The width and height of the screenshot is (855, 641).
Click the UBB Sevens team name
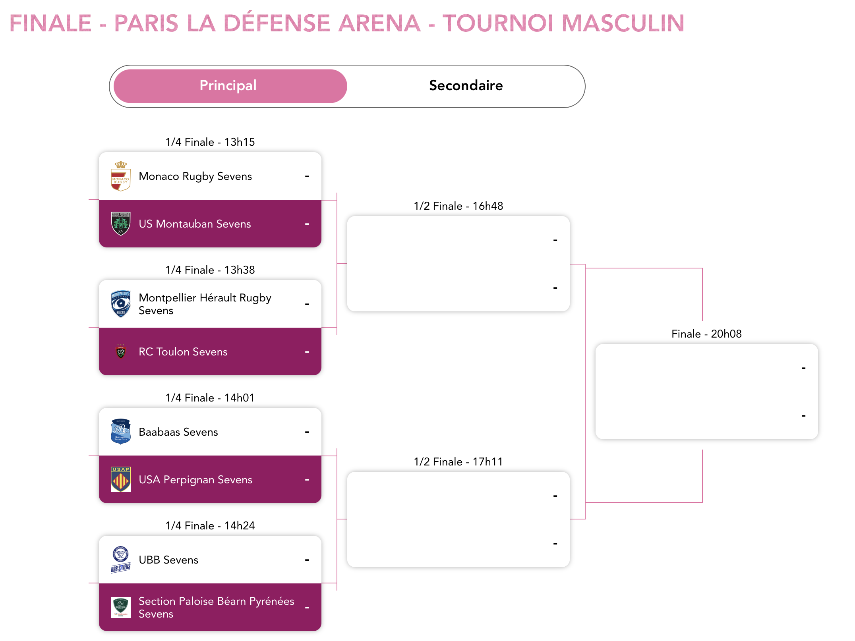coord(168,560)
